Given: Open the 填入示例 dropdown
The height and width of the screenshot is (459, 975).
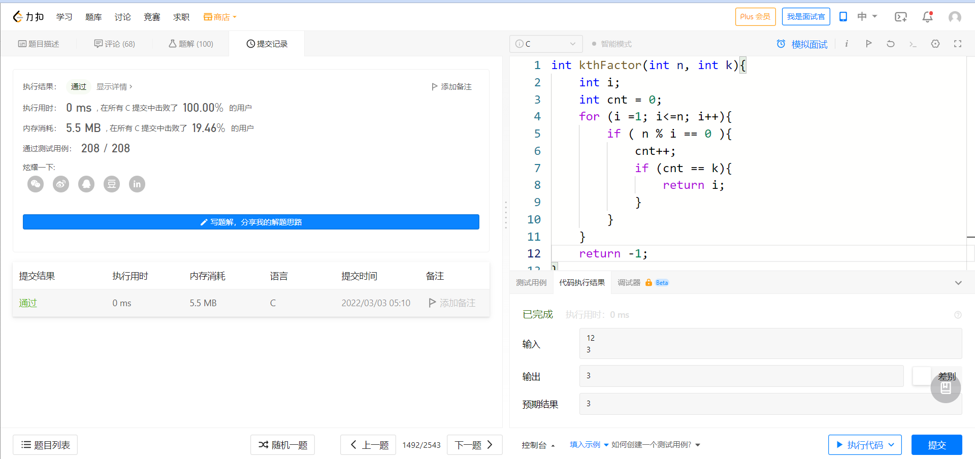Looking at the screenshot, I should point(589,445).
